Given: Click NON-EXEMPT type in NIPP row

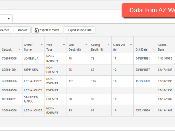Looking at the screenshot, I should (52, 70).
